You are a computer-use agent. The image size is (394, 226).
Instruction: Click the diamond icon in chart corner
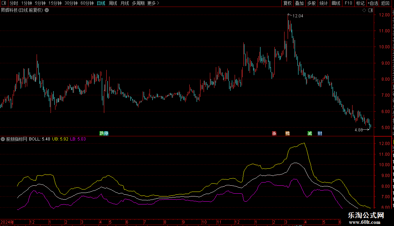(364, 10)
